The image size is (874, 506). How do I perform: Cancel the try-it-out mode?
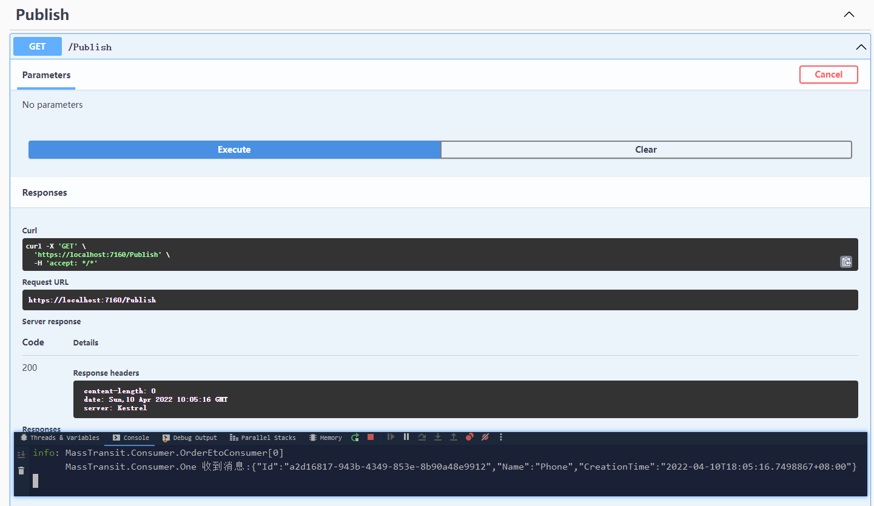pyautogui.click(x=829, y=75)
